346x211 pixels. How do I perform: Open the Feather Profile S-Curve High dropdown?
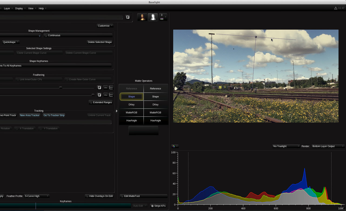pos(36,196)
